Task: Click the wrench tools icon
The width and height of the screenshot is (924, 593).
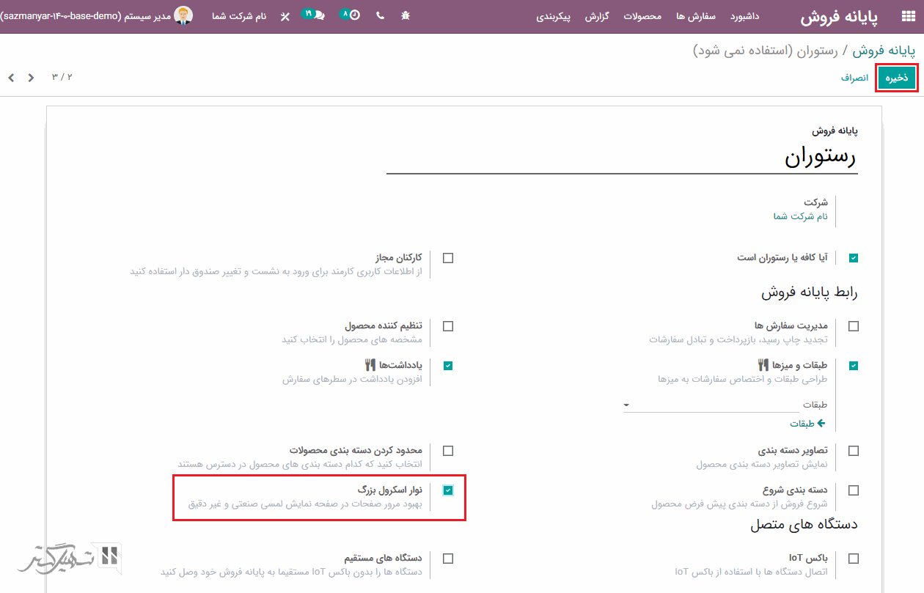Action: coord(285,16)
